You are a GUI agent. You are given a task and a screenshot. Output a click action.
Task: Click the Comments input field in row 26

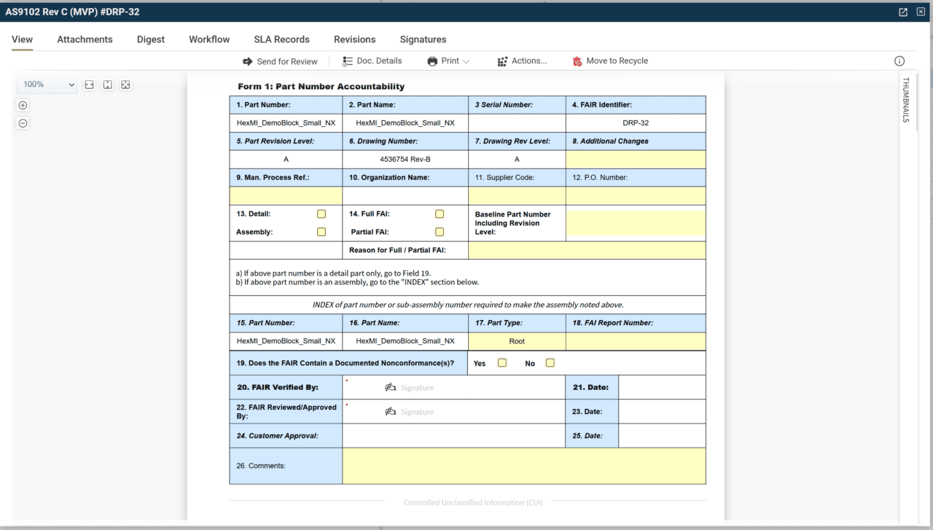524,466
